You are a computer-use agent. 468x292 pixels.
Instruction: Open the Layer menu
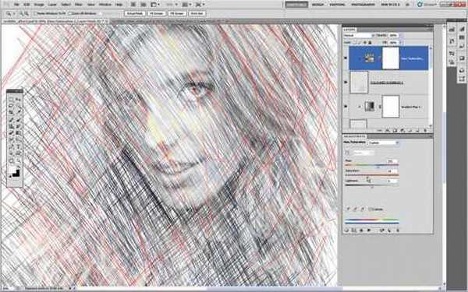pos(52,5)
